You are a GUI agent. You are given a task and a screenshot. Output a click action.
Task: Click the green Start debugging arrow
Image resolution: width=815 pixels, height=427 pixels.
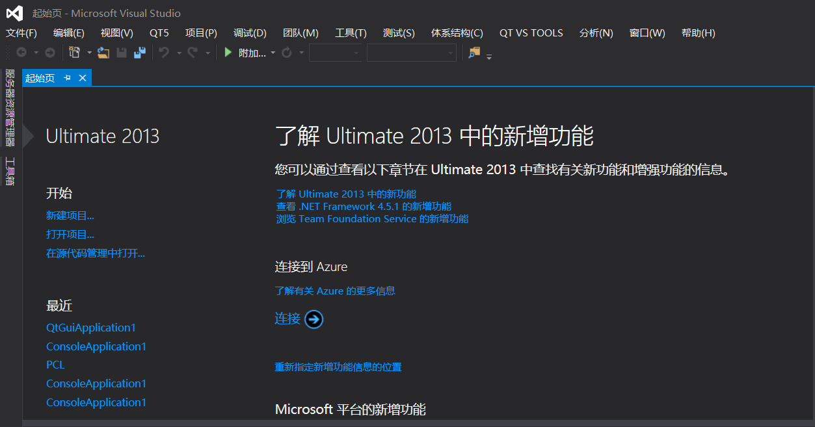coord(228,53)
